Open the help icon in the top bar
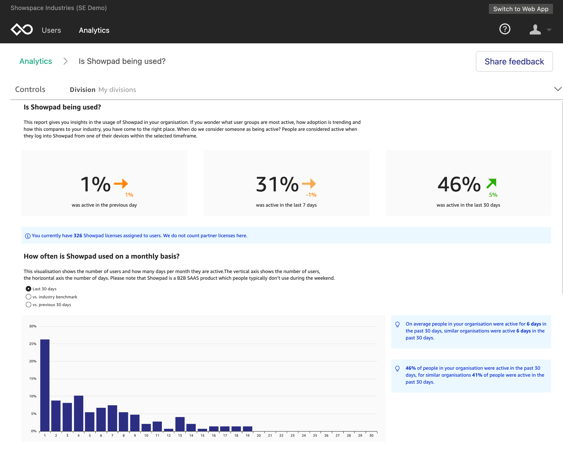This screenshot has width=563, height=455. [x=505, y=29]
